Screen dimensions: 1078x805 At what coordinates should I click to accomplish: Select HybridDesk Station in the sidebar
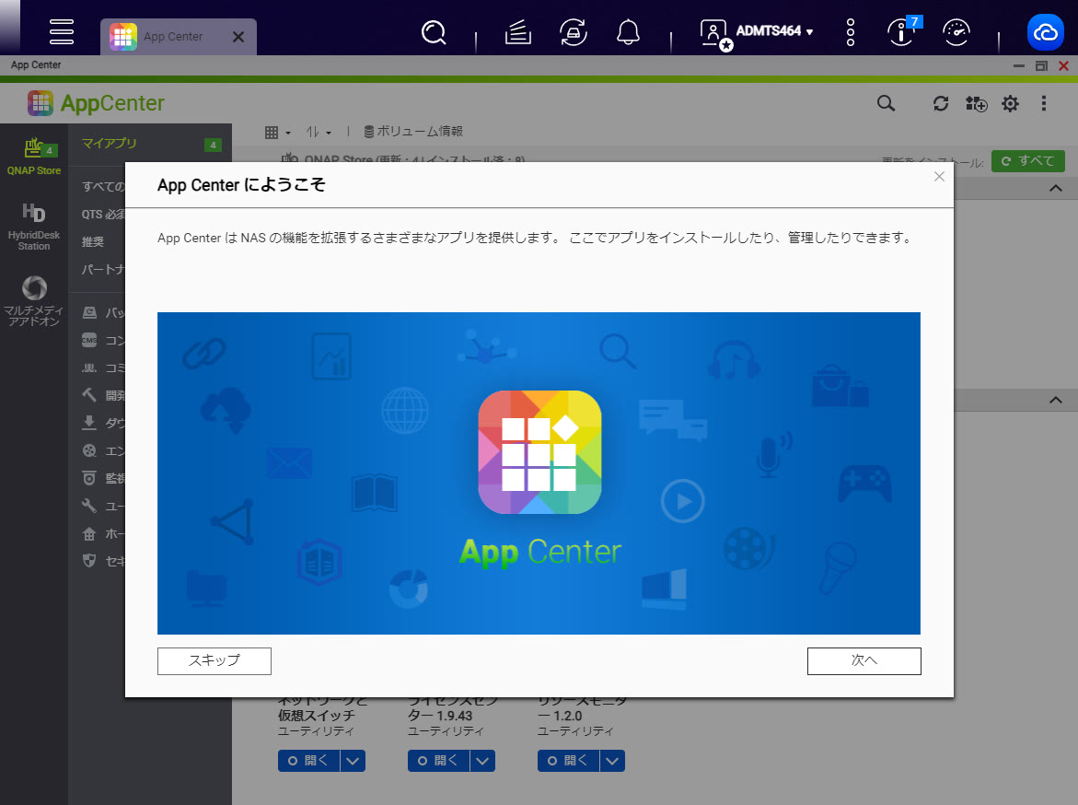tap(34, 227)
